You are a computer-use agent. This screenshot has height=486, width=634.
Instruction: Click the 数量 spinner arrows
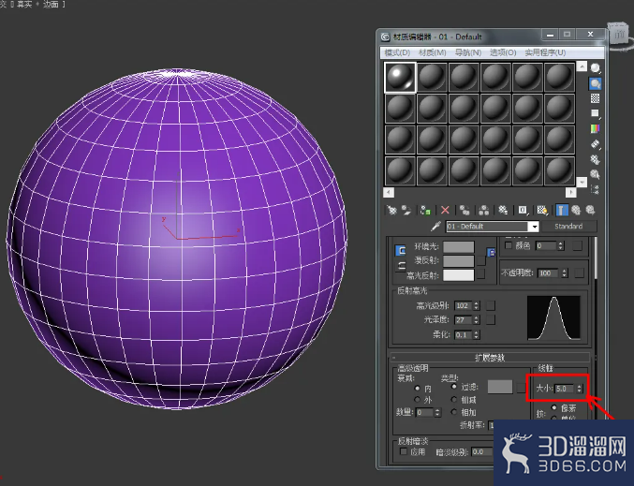tap(437, 412)
